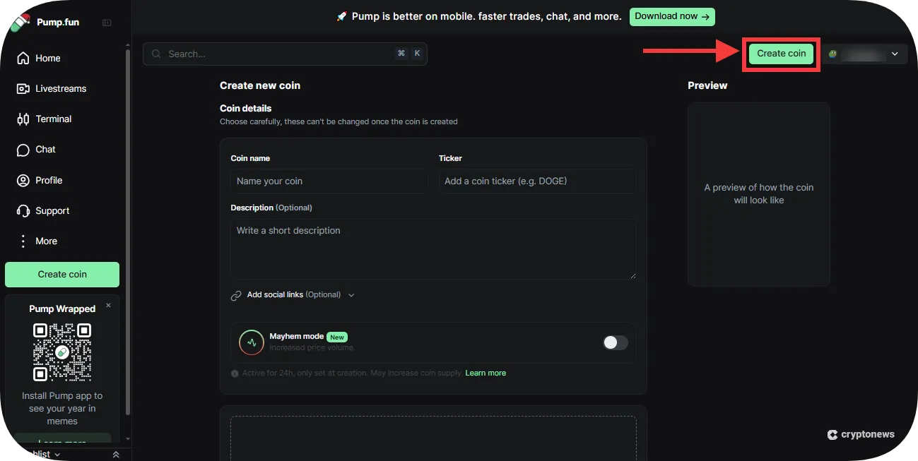Click 'Install Pump app to see your year in memes'
Viewport: 918px width, 461px height.
pyautogui.click(x=62, y=408)
